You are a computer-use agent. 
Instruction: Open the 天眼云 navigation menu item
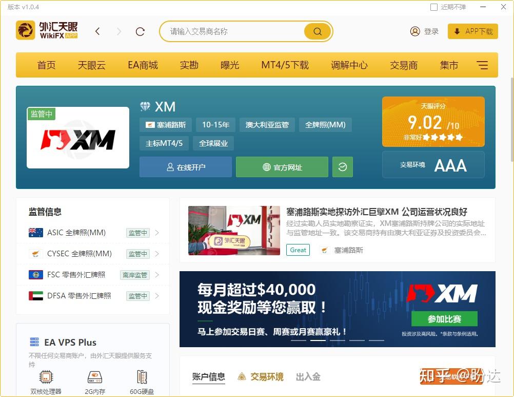(91, 65)
